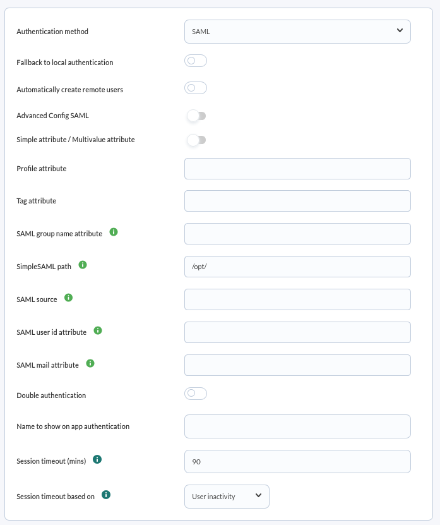Click info icon beside SAML mail attribute

coord(90,363)
